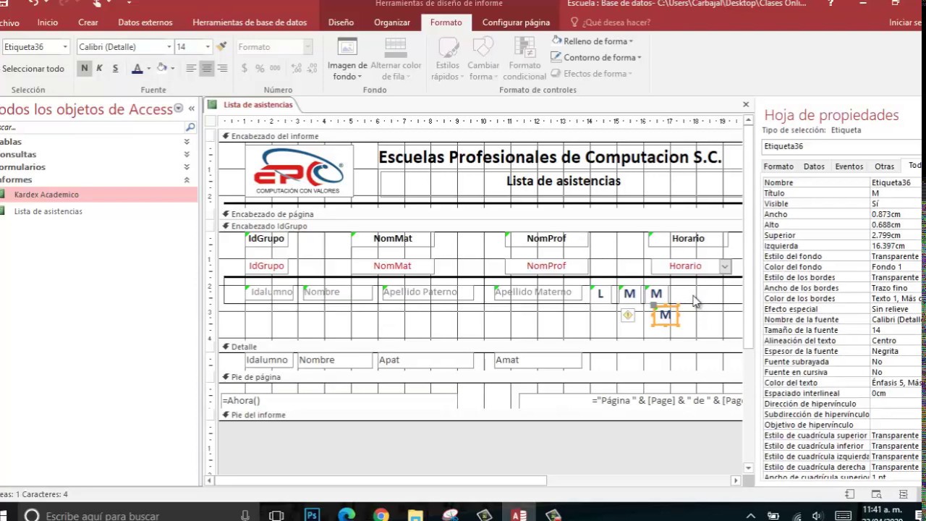This screenshot has height=521, width=926.
Task: Open Photoshop from the taskbar
Action: (x=312, y=515)
